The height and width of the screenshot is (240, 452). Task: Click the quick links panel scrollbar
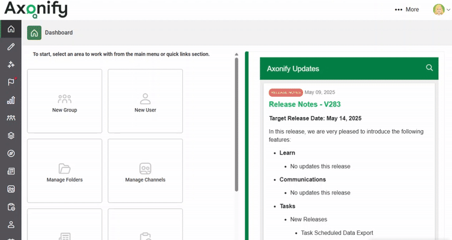pyautogui.click(x=237, y=125)
